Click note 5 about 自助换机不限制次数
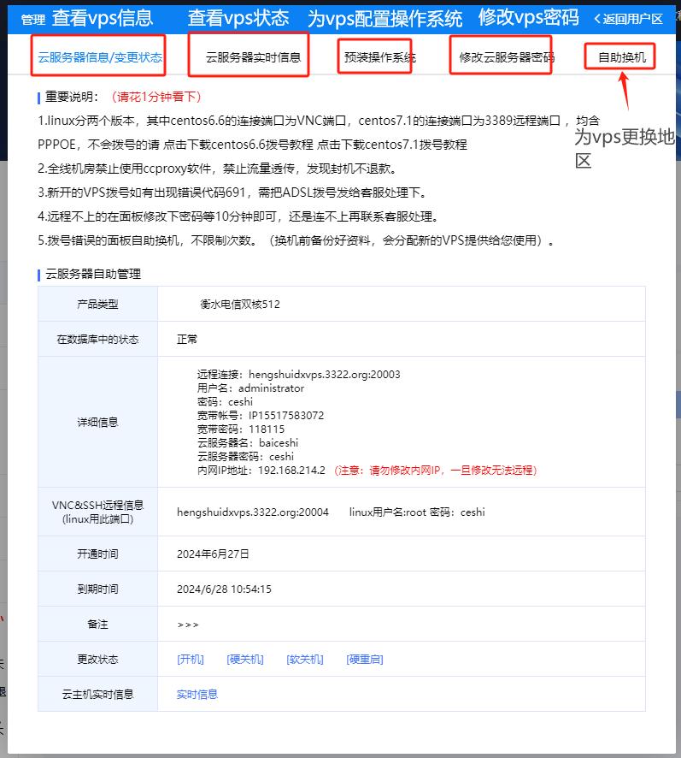 [296, 240]
